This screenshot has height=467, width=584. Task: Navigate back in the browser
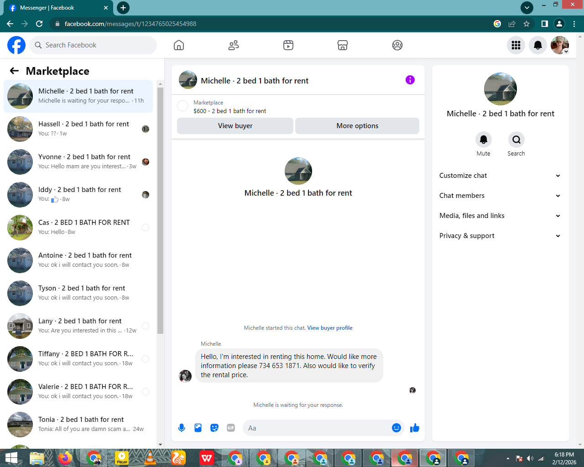(x=10, y=24)
